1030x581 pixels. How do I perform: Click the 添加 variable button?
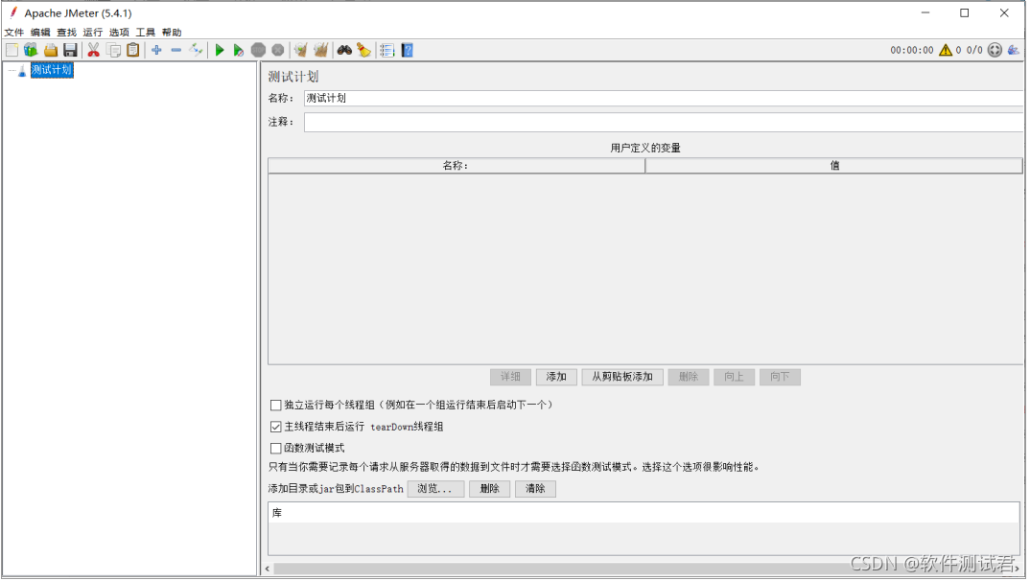pyautogui.click(x=556, y=377)
